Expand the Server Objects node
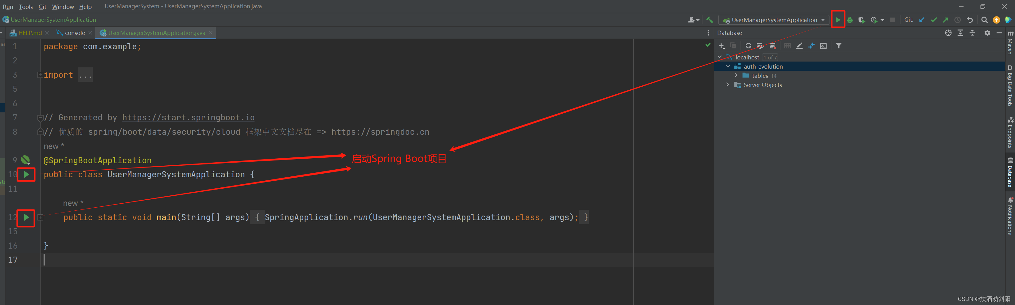 [728, 85]
